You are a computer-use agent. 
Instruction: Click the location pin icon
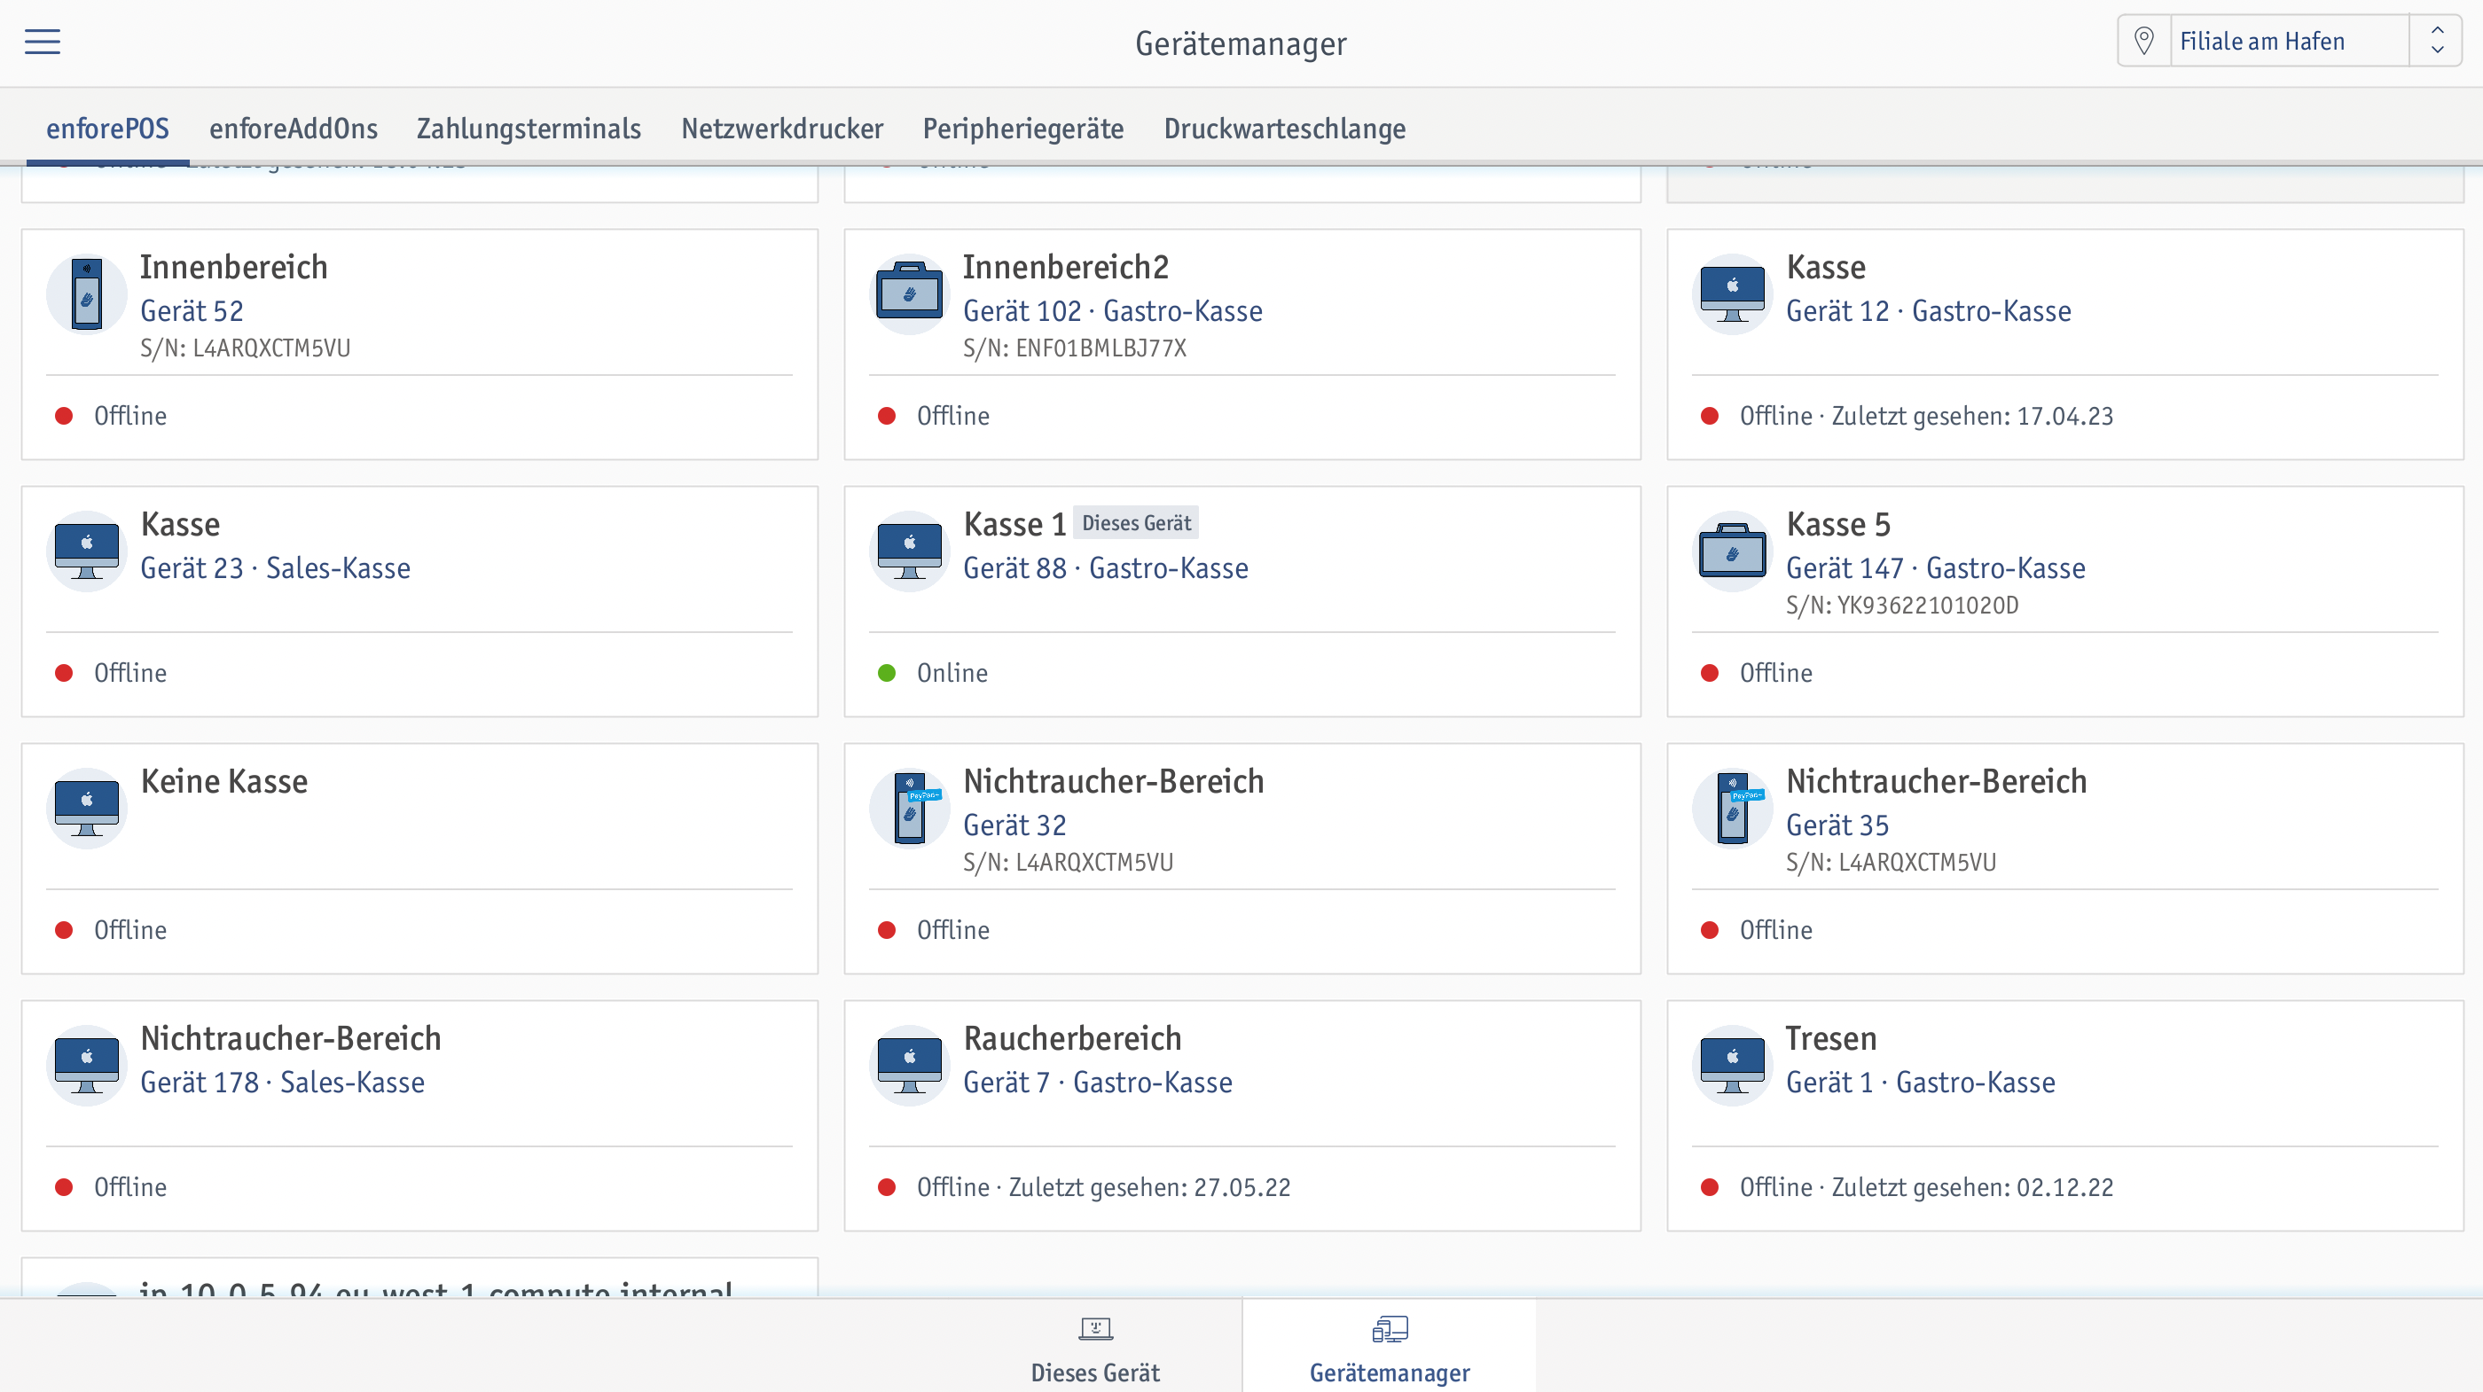pos(2143,42)
